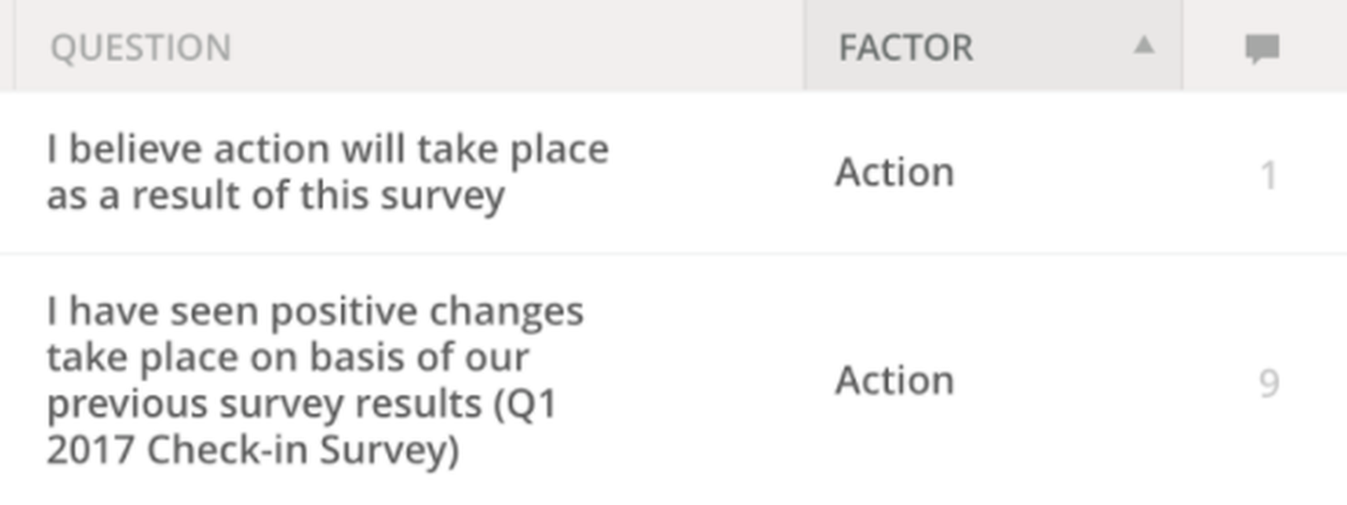Click Action factor in the first row
The image size is (1347, 505).
[x=894, y=173]
